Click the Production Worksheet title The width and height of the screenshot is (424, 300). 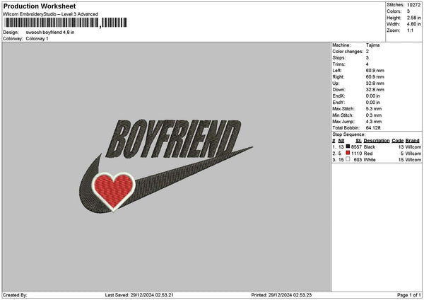(x=40, y=6)
